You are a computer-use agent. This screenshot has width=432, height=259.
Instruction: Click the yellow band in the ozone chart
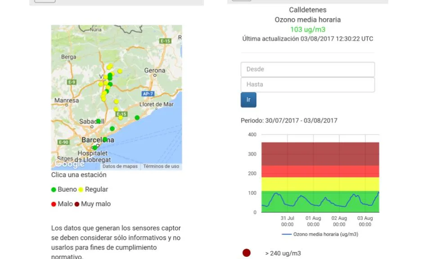pyautogui.click(x=320, y=184)
